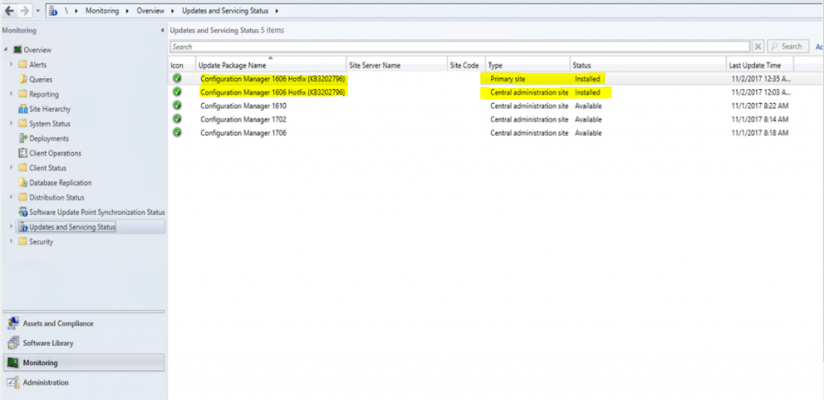This screenshot has height=400, width=824.
Task: Click the Assets and Compliance workspace icon
Action: click(x=14, y=324)
